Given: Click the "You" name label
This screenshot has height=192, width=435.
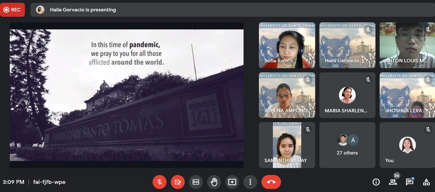Looking at the screenshot, I should (389, 160).
